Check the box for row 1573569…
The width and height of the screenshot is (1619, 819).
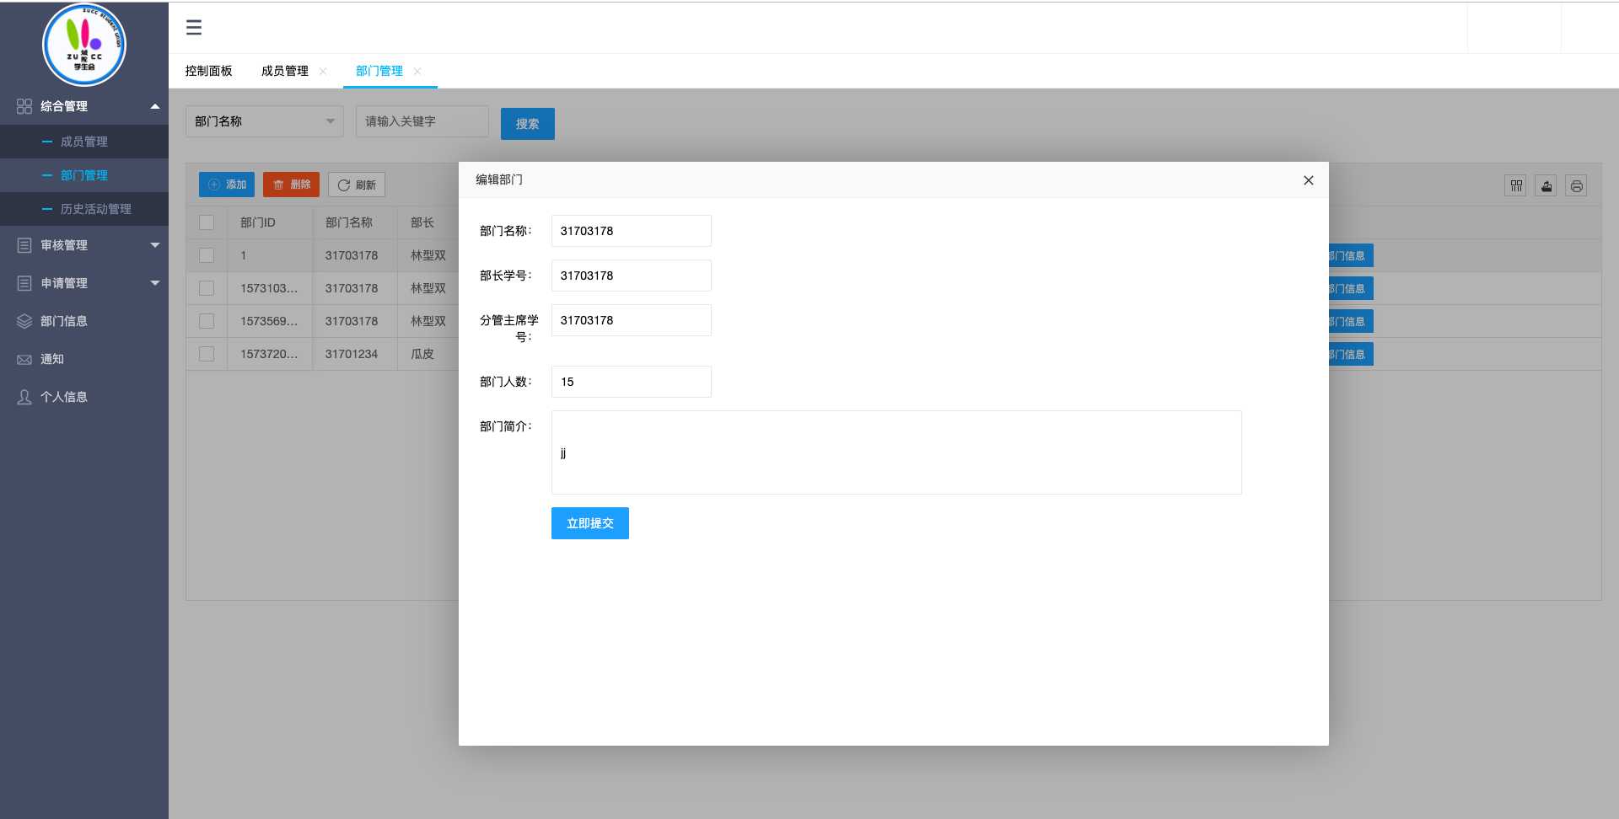[207, 321]
